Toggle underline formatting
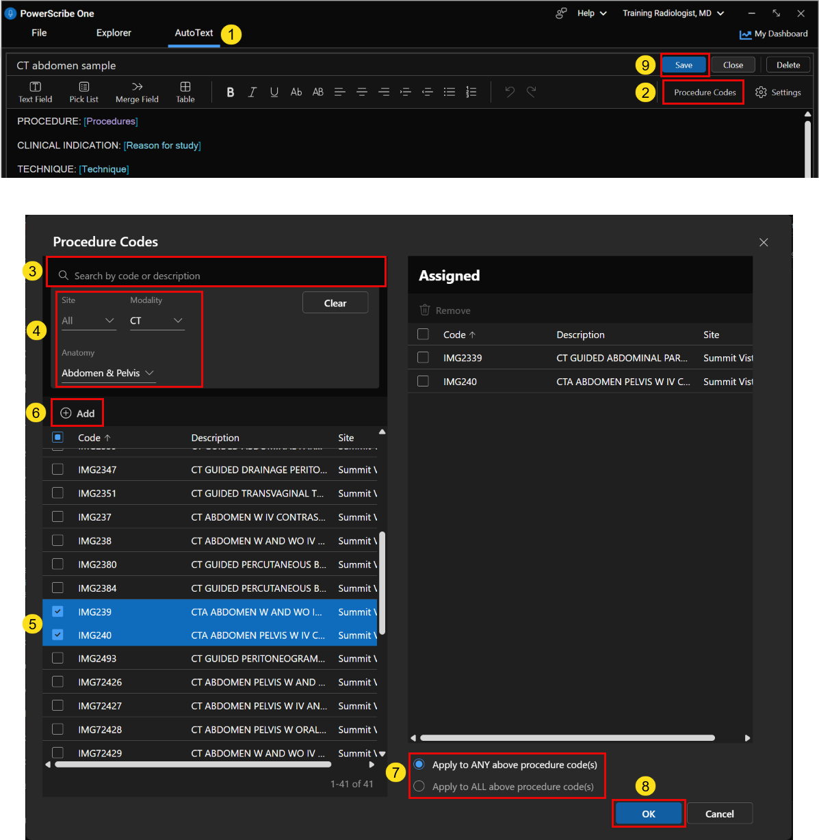819x840 pixels. [274, 92]
